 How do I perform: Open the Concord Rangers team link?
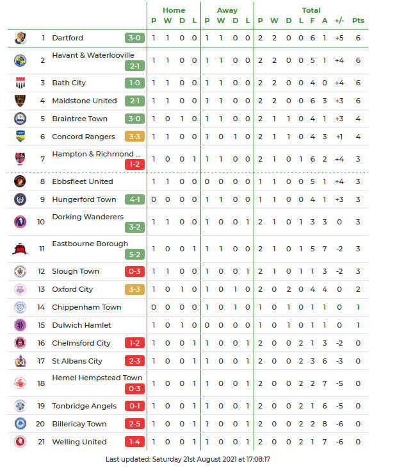pos(83,137)
